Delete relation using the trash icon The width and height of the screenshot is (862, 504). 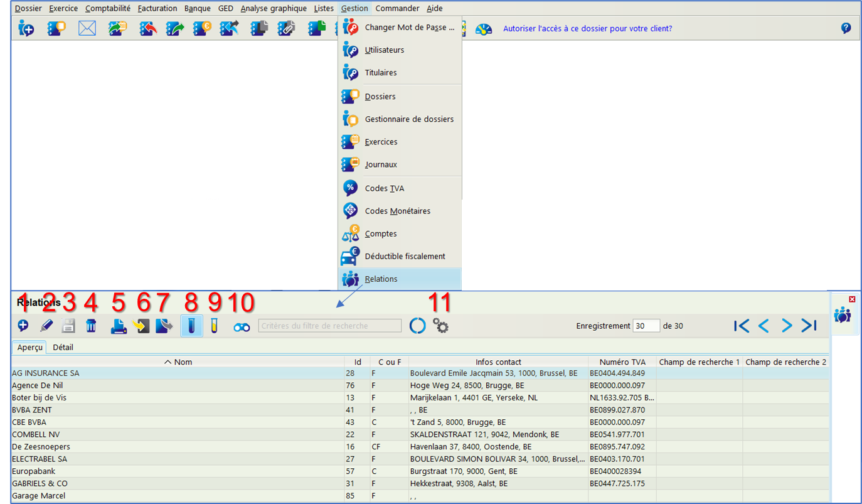(91, 326)
